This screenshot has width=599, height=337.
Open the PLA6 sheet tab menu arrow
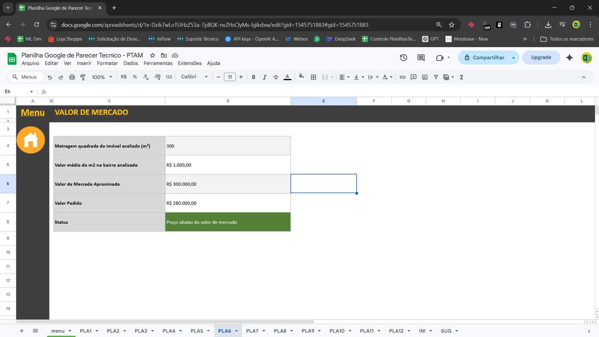(236, 331)
